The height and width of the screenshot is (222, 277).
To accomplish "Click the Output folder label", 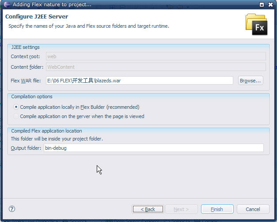I will click(x=26, y=148).
